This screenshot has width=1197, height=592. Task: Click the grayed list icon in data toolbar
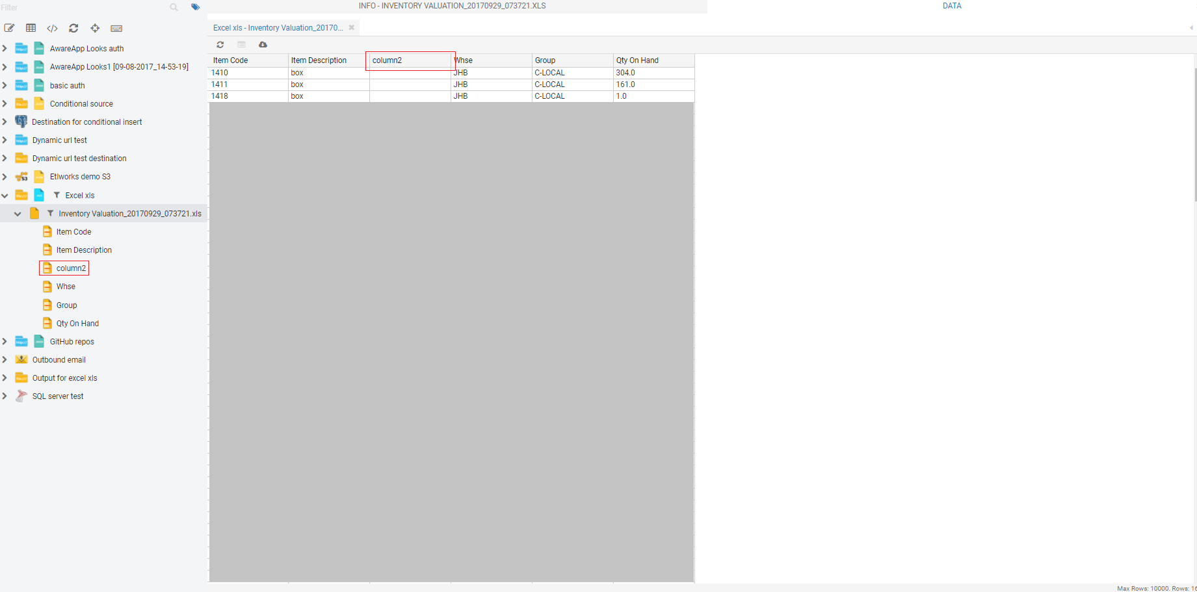coord(241,45)
